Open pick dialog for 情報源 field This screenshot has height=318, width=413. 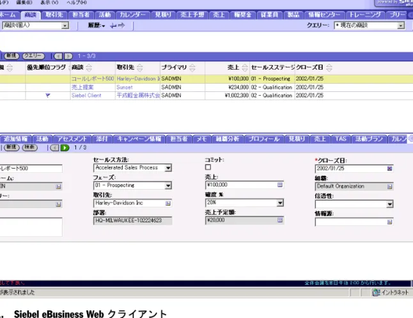click(x=390, y=222)
